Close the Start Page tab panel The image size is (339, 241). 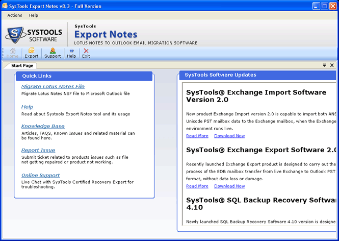[332, 65]
